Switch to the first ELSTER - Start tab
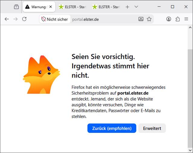The height and width of the screenshot is (153, 193). pyautogui.click(x=72, y=7)
